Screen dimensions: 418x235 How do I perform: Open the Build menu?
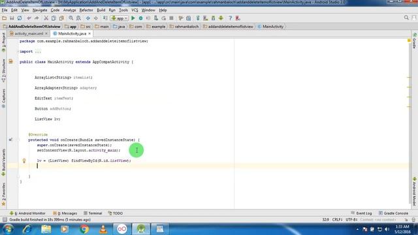pyautogui.click(x=101, y=10)
